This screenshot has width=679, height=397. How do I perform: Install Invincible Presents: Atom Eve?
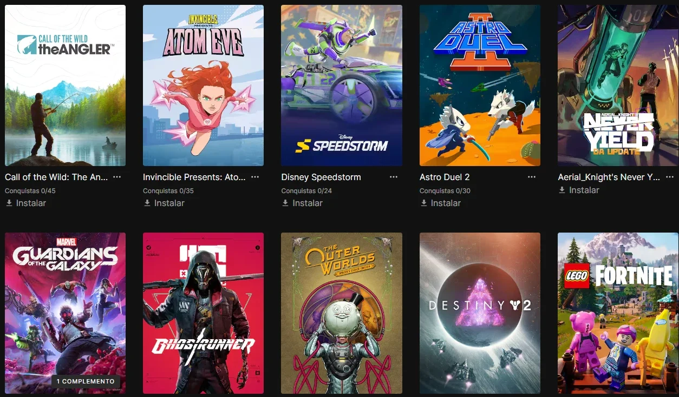[x=164, y=203]
